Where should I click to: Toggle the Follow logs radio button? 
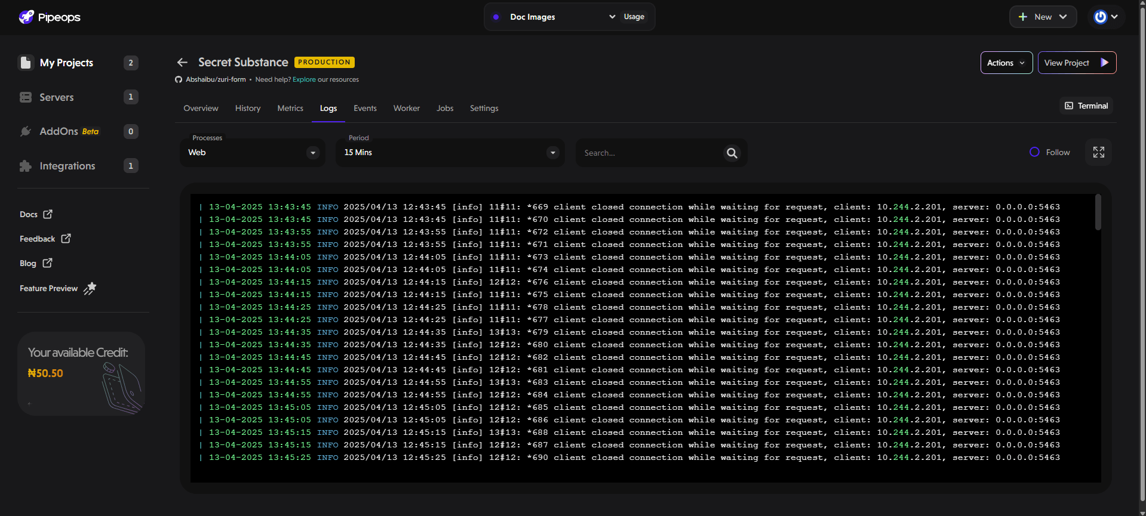[1034, 152]
